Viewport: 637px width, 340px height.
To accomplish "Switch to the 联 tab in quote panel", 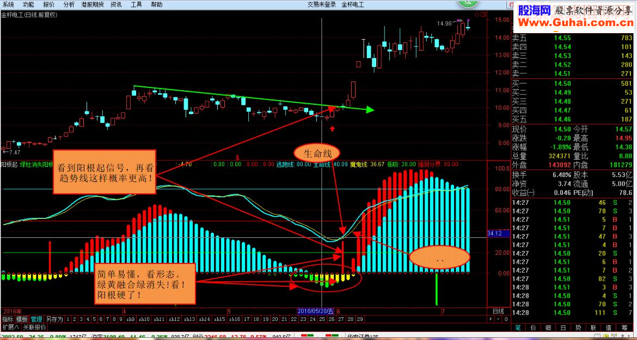I will [x=593, y=328].
